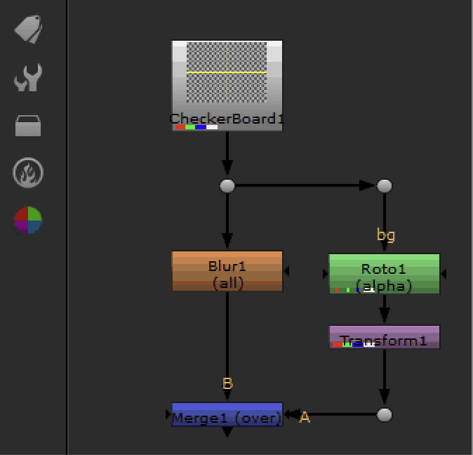The height and width of the screenshot is (455, 473).
Task: Select the CheckerBoard1 node thumbnail
Action: [x=227, y=74]
